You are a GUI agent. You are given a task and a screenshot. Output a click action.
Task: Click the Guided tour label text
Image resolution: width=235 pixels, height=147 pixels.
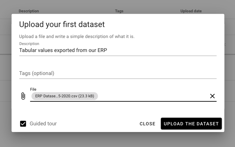(x=43, y=124)
